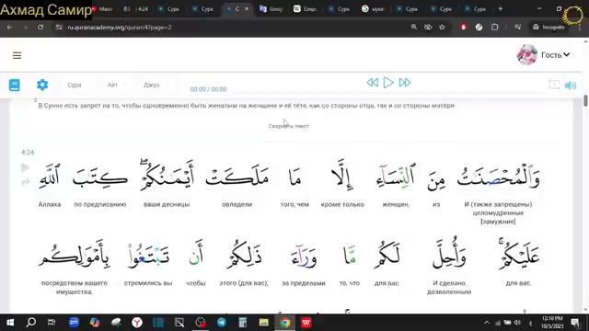This screenshot has width=589, height=331.
Task: Click the Arabic word above 'И (также запрещены)'
Action: coord(498,176)
